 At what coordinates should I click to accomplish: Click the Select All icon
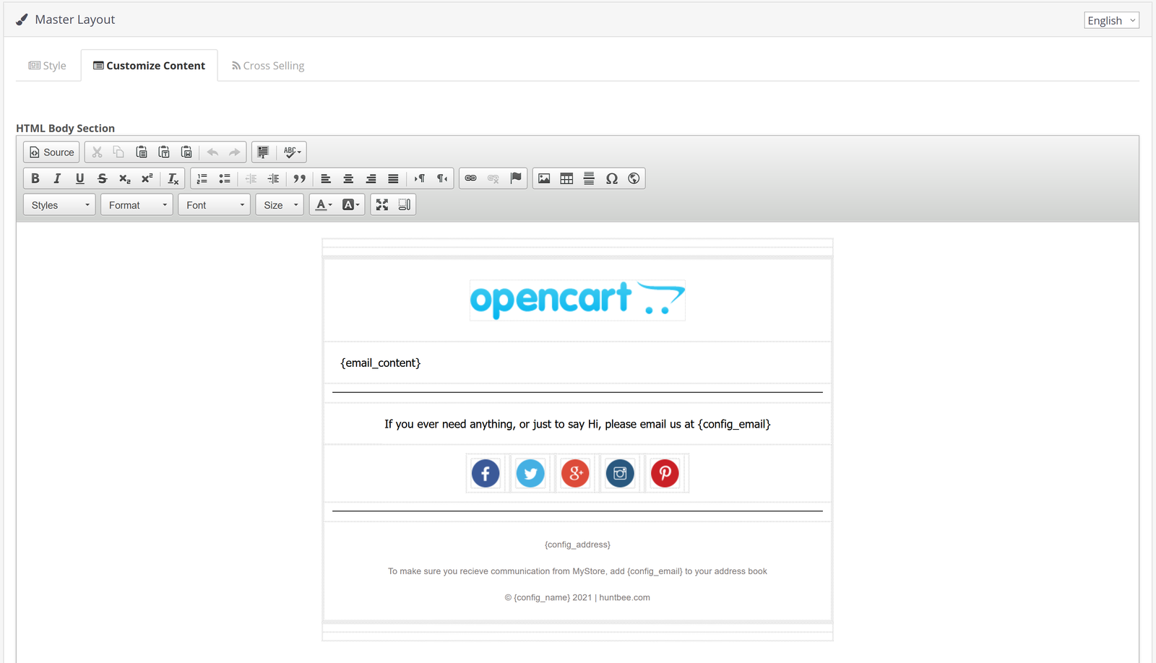coord(263,152)
